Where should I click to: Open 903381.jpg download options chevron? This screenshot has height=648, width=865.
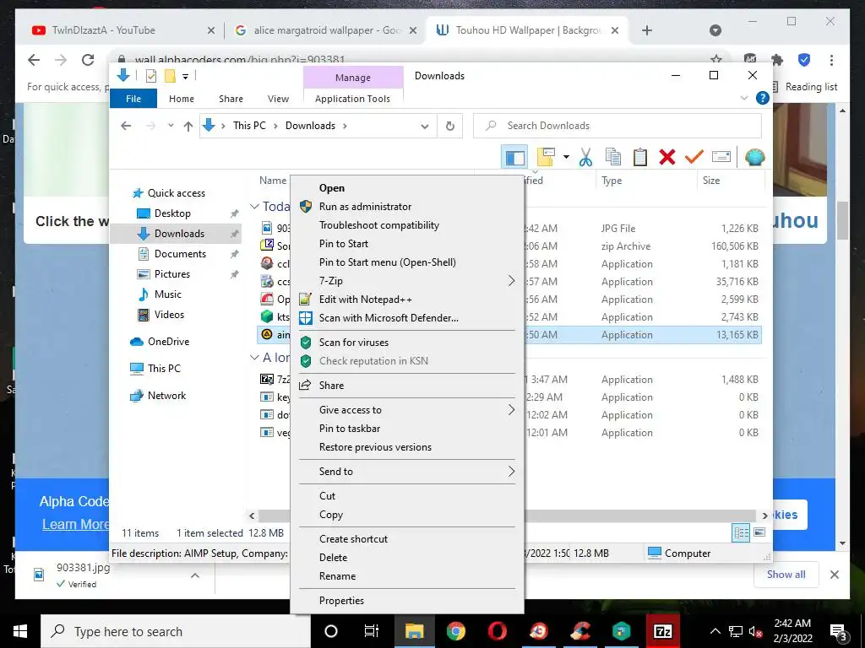pos(195,575)
